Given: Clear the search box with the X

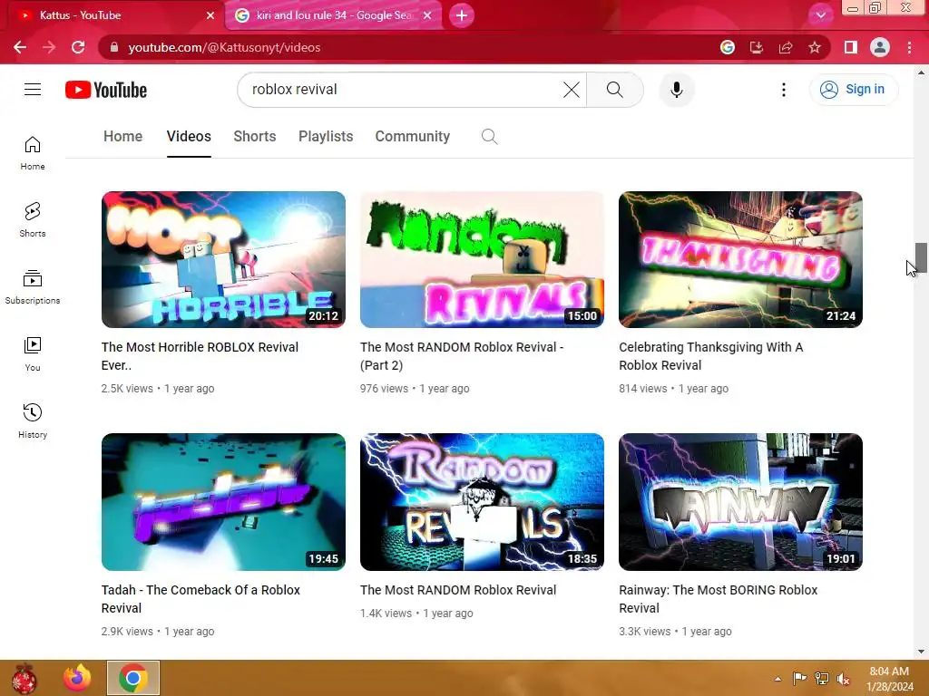Looking at the screenshot, I should 572,90.
